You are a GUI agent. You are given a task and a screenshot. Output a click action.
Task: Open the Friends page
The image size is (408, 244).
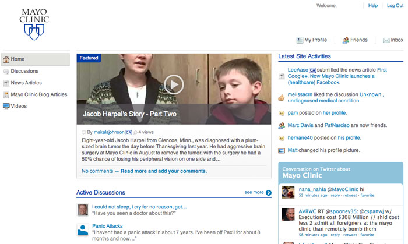(359, 40)
